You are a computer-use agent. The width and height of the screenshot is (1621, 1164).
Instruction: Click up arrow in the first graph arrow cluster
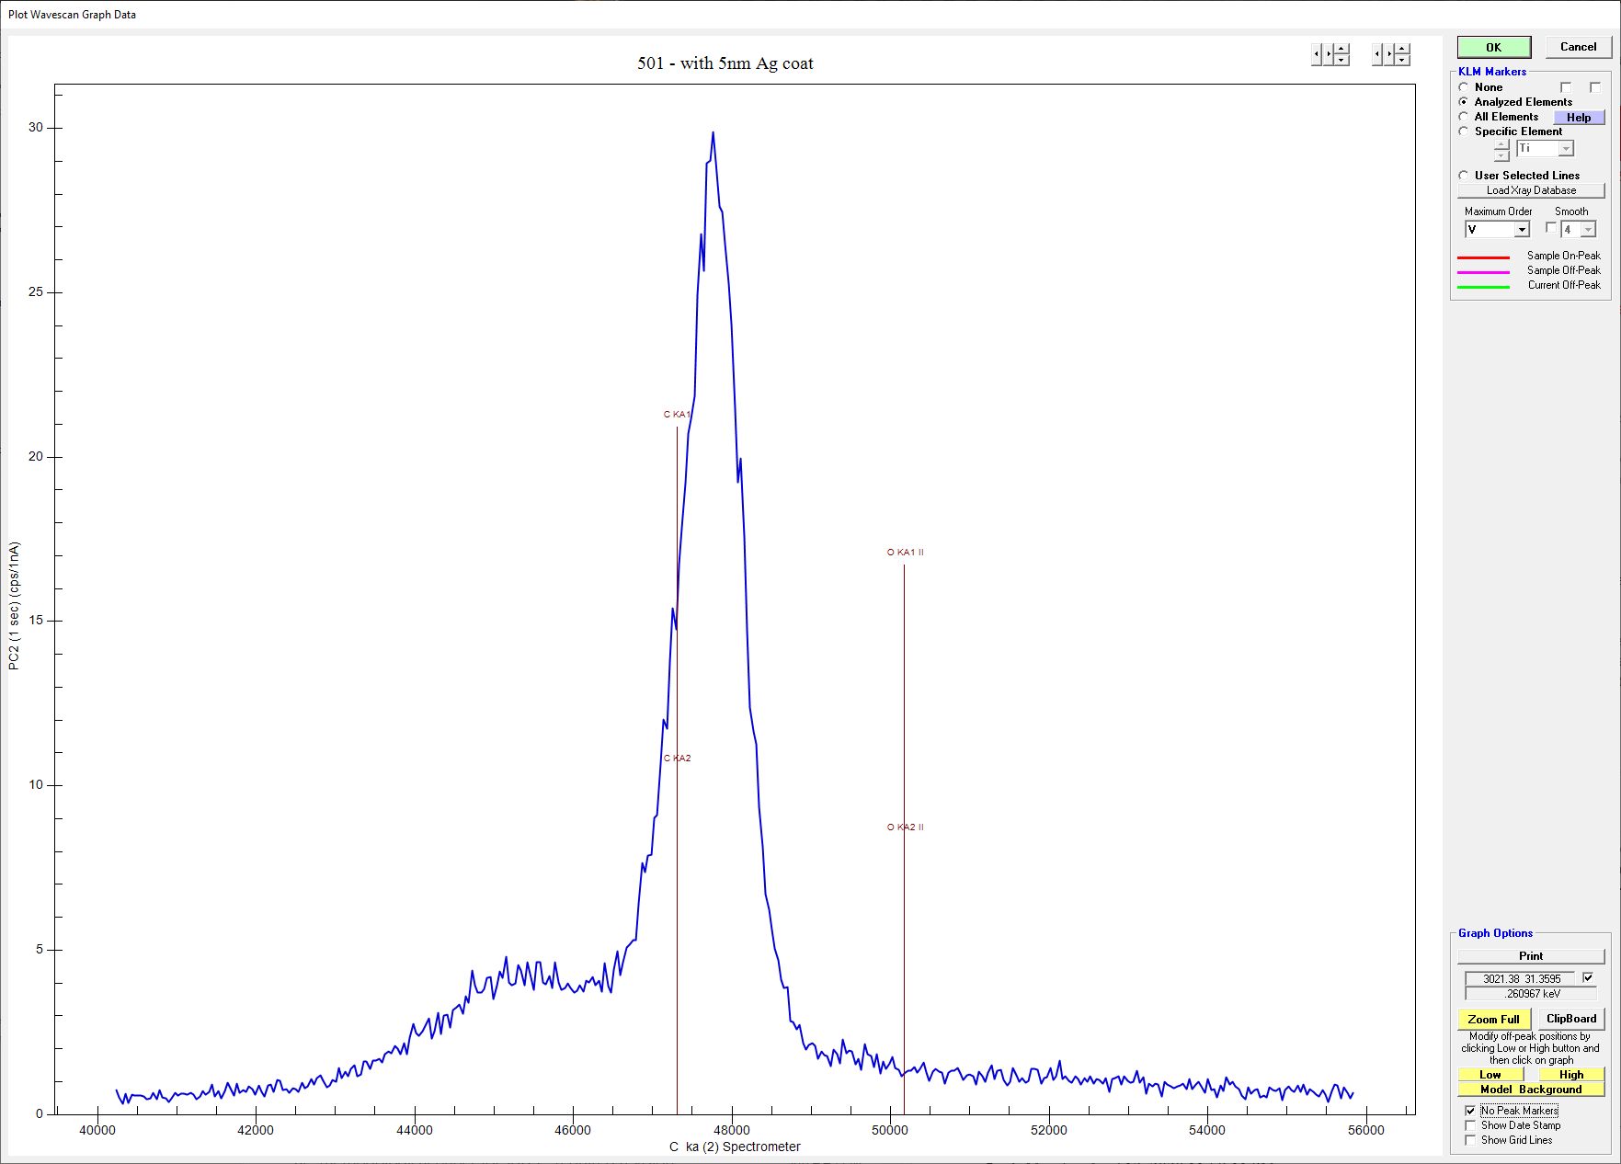point(1341,49)
